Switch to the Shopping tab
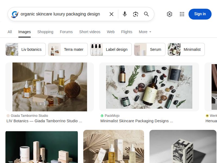Viewport: 217px width, 163px height. click(45, 32)
